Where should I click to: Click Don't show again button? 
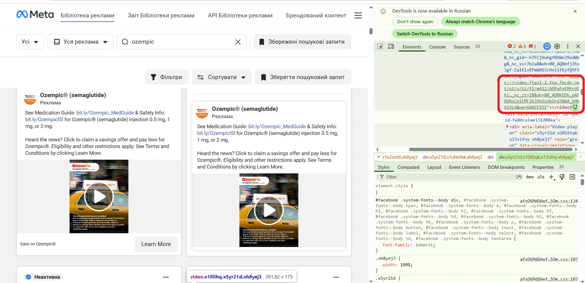(415, 22)
